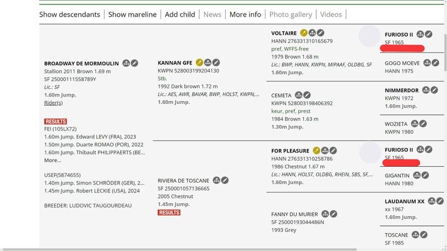This screenshot has width=447, height=251.
Task: Select the More info tab
Action: coord(245,15)
